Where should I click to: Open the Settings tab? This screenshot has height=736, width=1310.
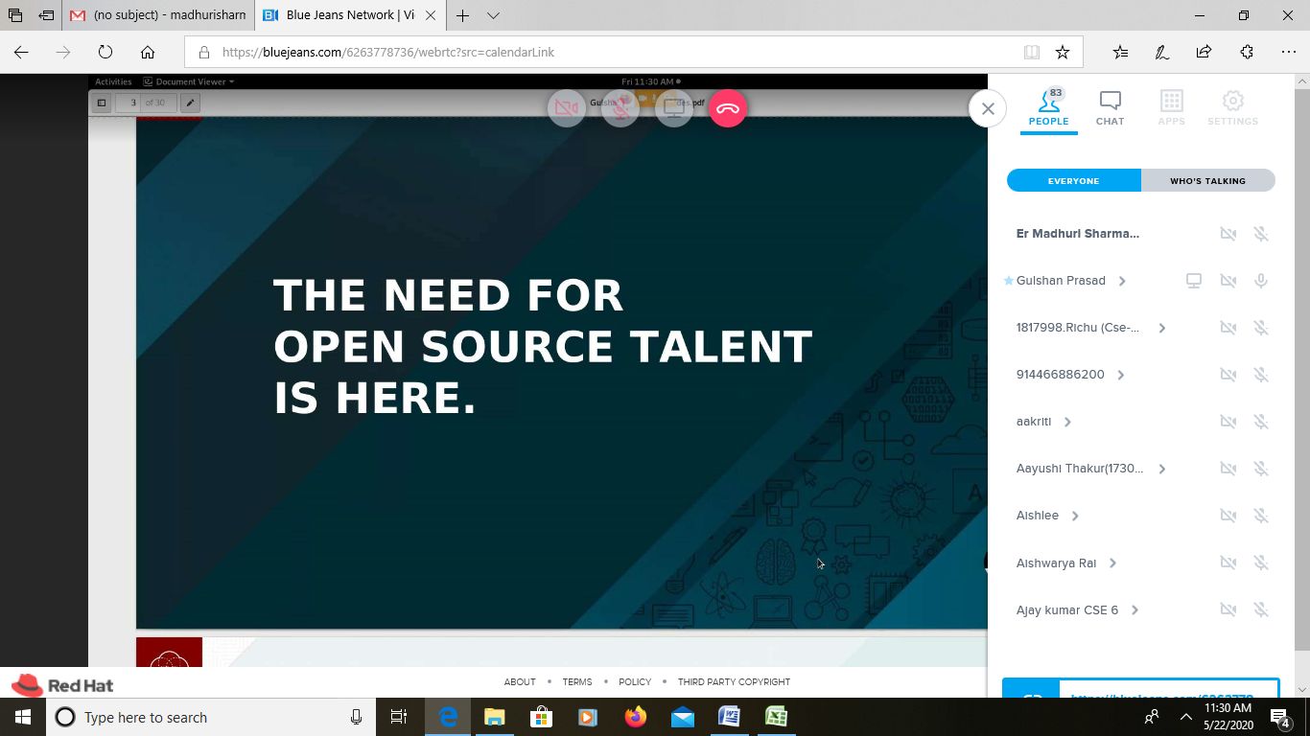tap(1233, 107)
